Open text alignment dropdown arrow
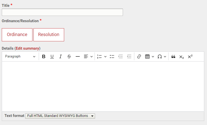The width and height of the screenshot is (207, 125). point(92,57)
